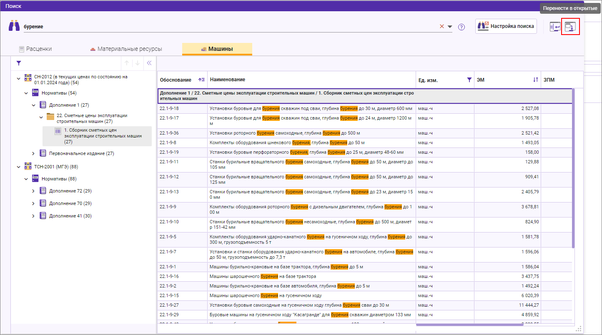This screenshot has height=335, width=602.
Task: Select the Касагранде drilling machines row
Action: pyautogui.click(x=365, y=315)
